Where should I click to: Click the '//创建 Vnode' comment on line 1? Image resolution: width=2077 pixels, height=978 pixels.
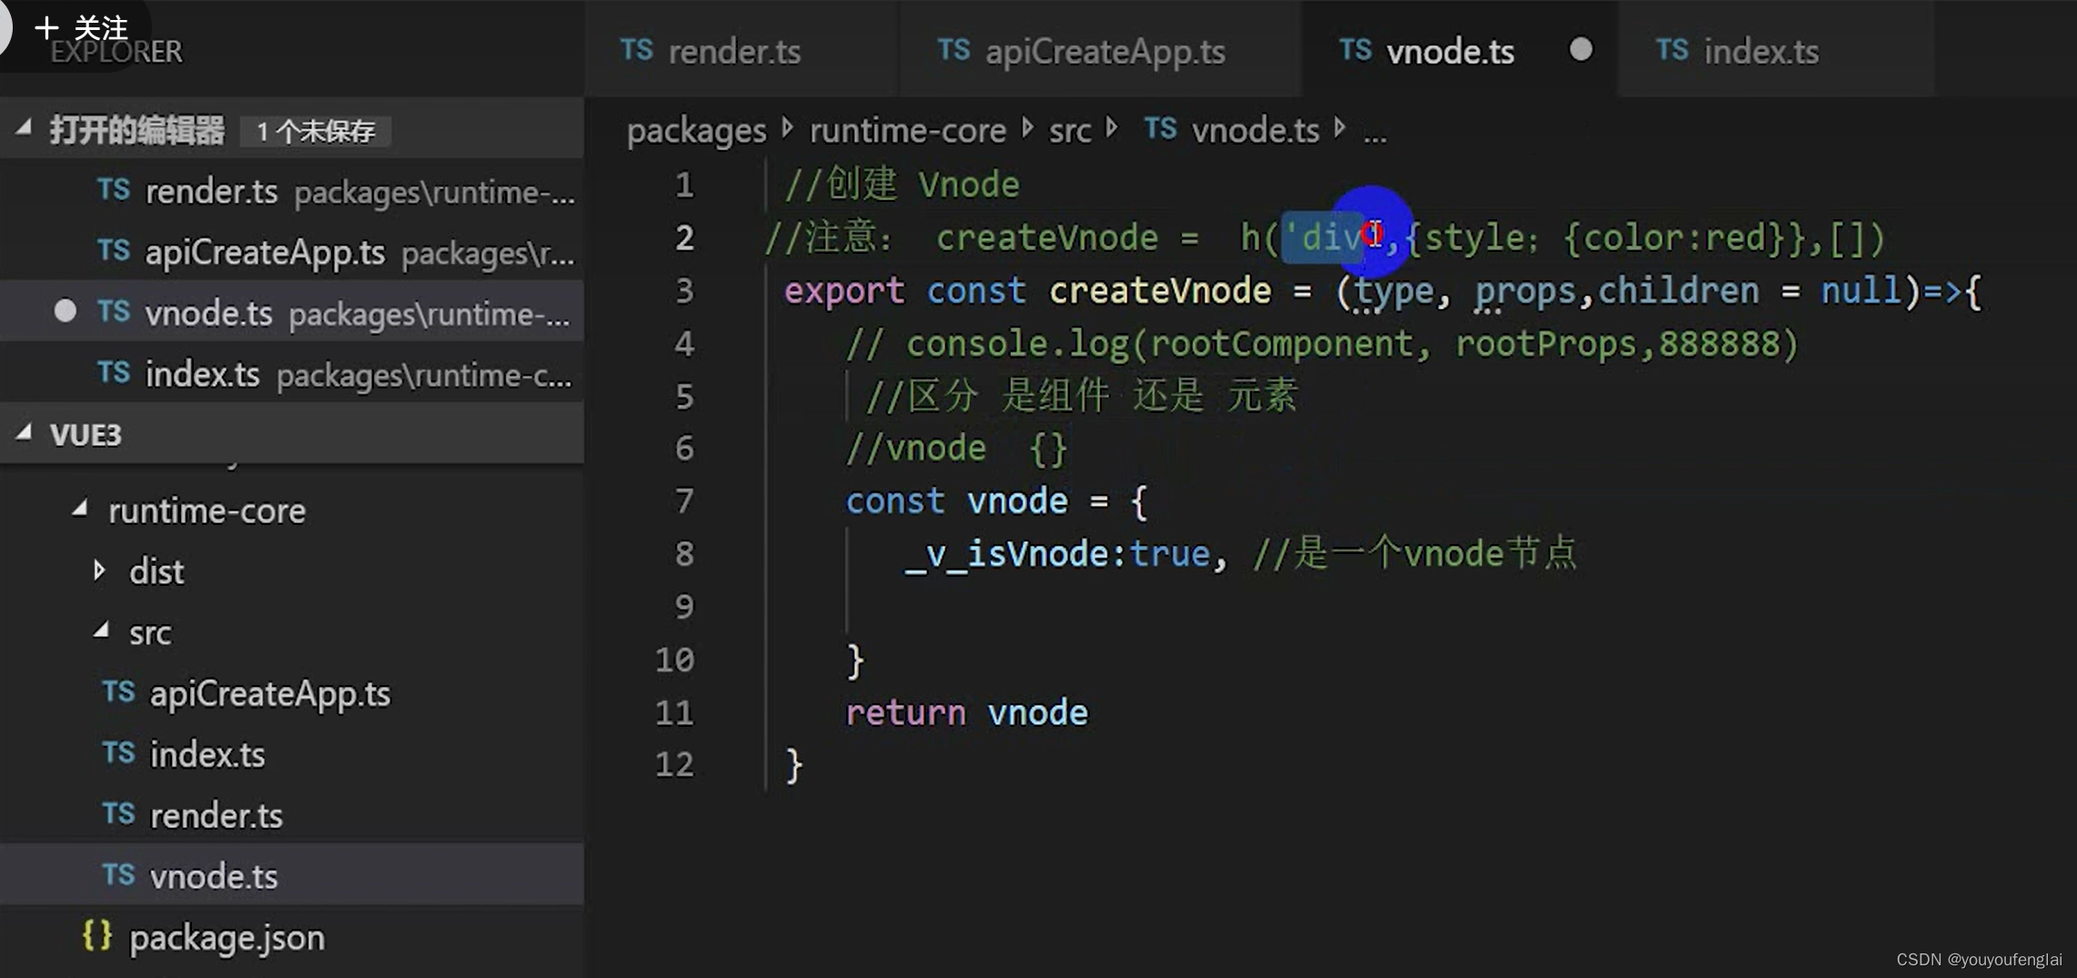[902, 185]
